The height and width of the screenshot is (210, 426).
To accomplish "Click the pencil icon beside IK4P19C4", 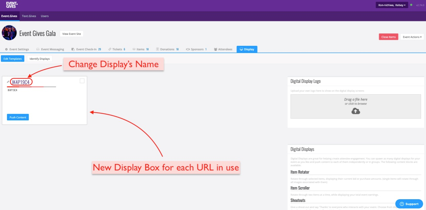I will [8, 82].
